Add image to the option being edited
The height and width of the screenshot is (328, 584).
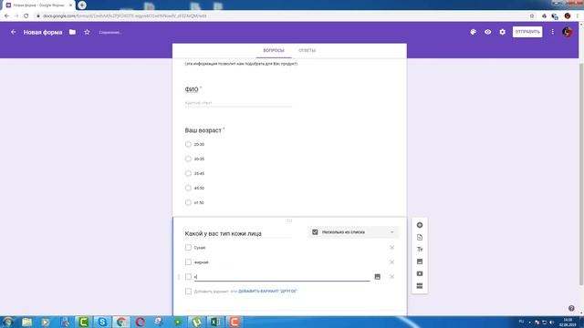377,277
